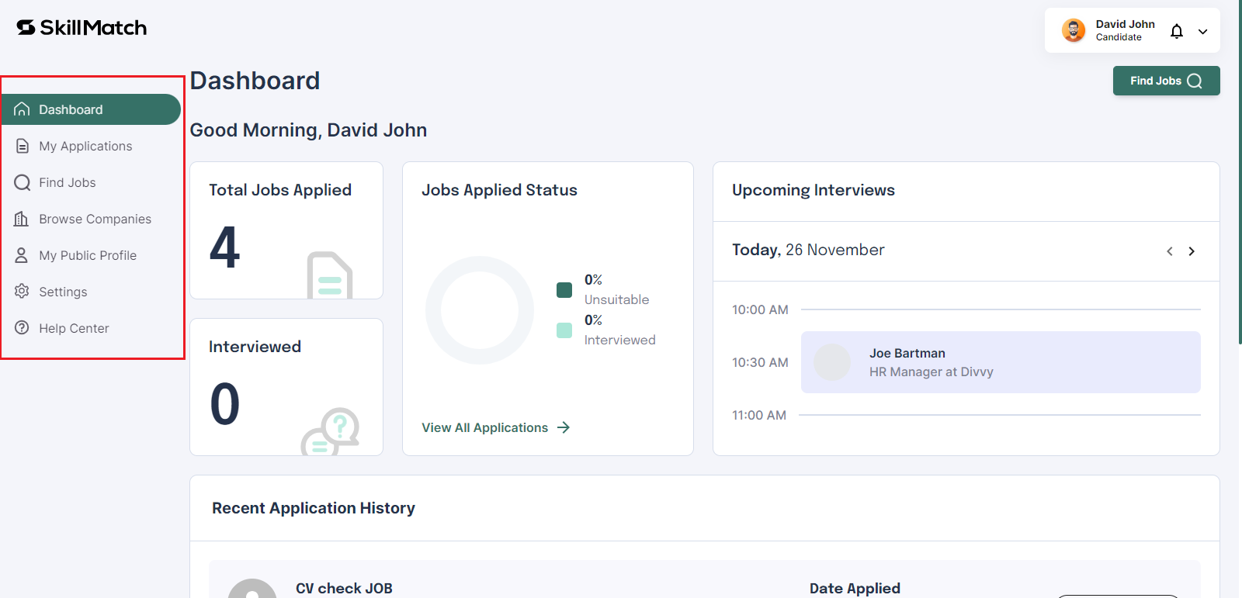Image resolution: width=1242 pixels, height=598 pixels.
Task: Click arrow icon beside View All Applications
Action: (564, 427)
